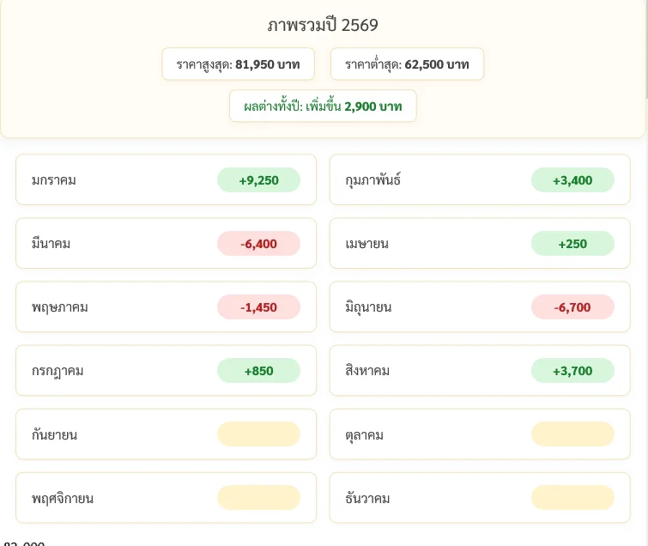Click the +3,700 badge for สิงหาคม
Screen dimensions: 648x546
(x=572, y=371)
